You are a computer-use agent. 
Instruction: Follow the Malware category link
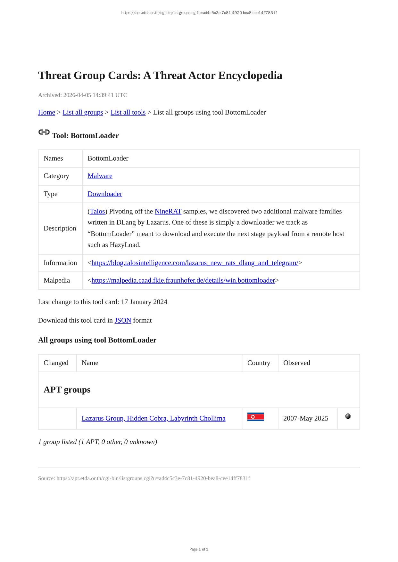(x=100, y=176)
